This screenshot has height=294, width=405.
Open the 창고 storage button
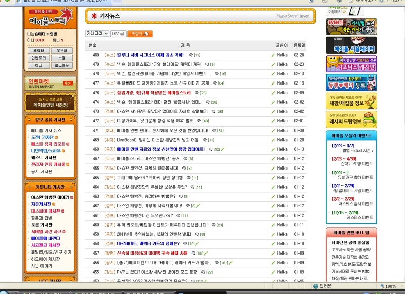[39, 65]
